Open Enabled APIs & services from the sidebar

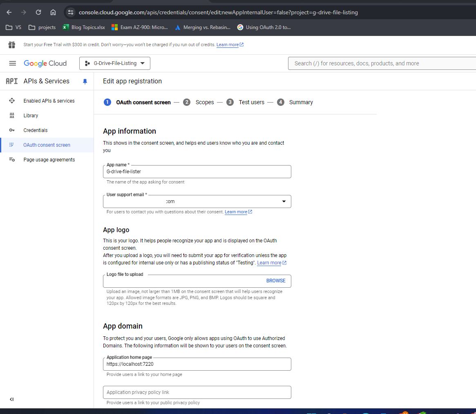coord(48,101)
